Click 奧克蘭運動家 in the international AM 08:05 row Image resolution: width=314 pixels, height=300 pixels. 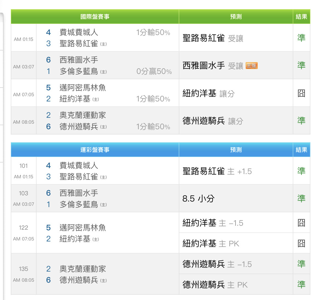pos(82,115)
